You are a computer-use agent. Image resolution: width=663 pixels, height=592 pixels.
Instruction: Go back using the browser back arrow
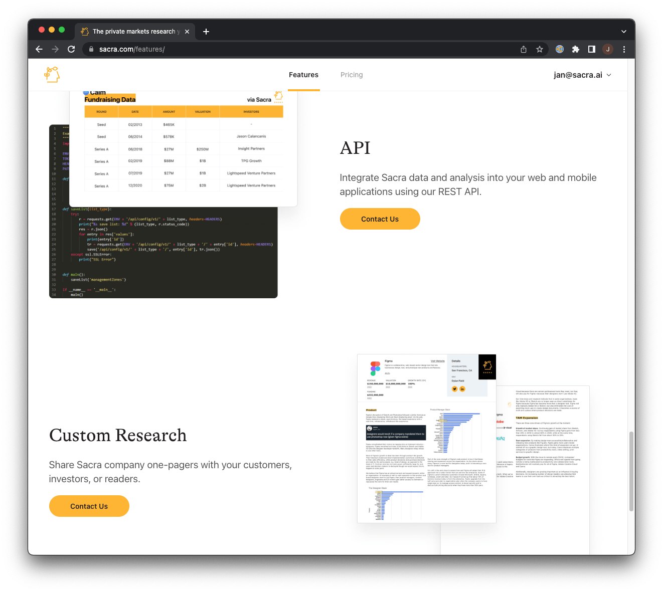click(39, 49)
